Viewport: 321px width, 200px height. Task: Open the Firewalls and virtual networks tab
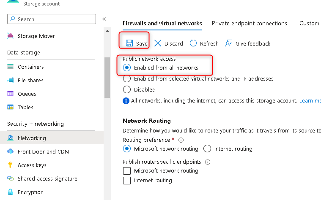[x=162, y=23]
